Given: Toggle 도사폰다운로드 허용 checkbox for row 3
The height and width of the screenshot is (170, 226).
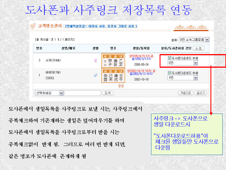Looking at the screenshot, I should click(170, 58).
